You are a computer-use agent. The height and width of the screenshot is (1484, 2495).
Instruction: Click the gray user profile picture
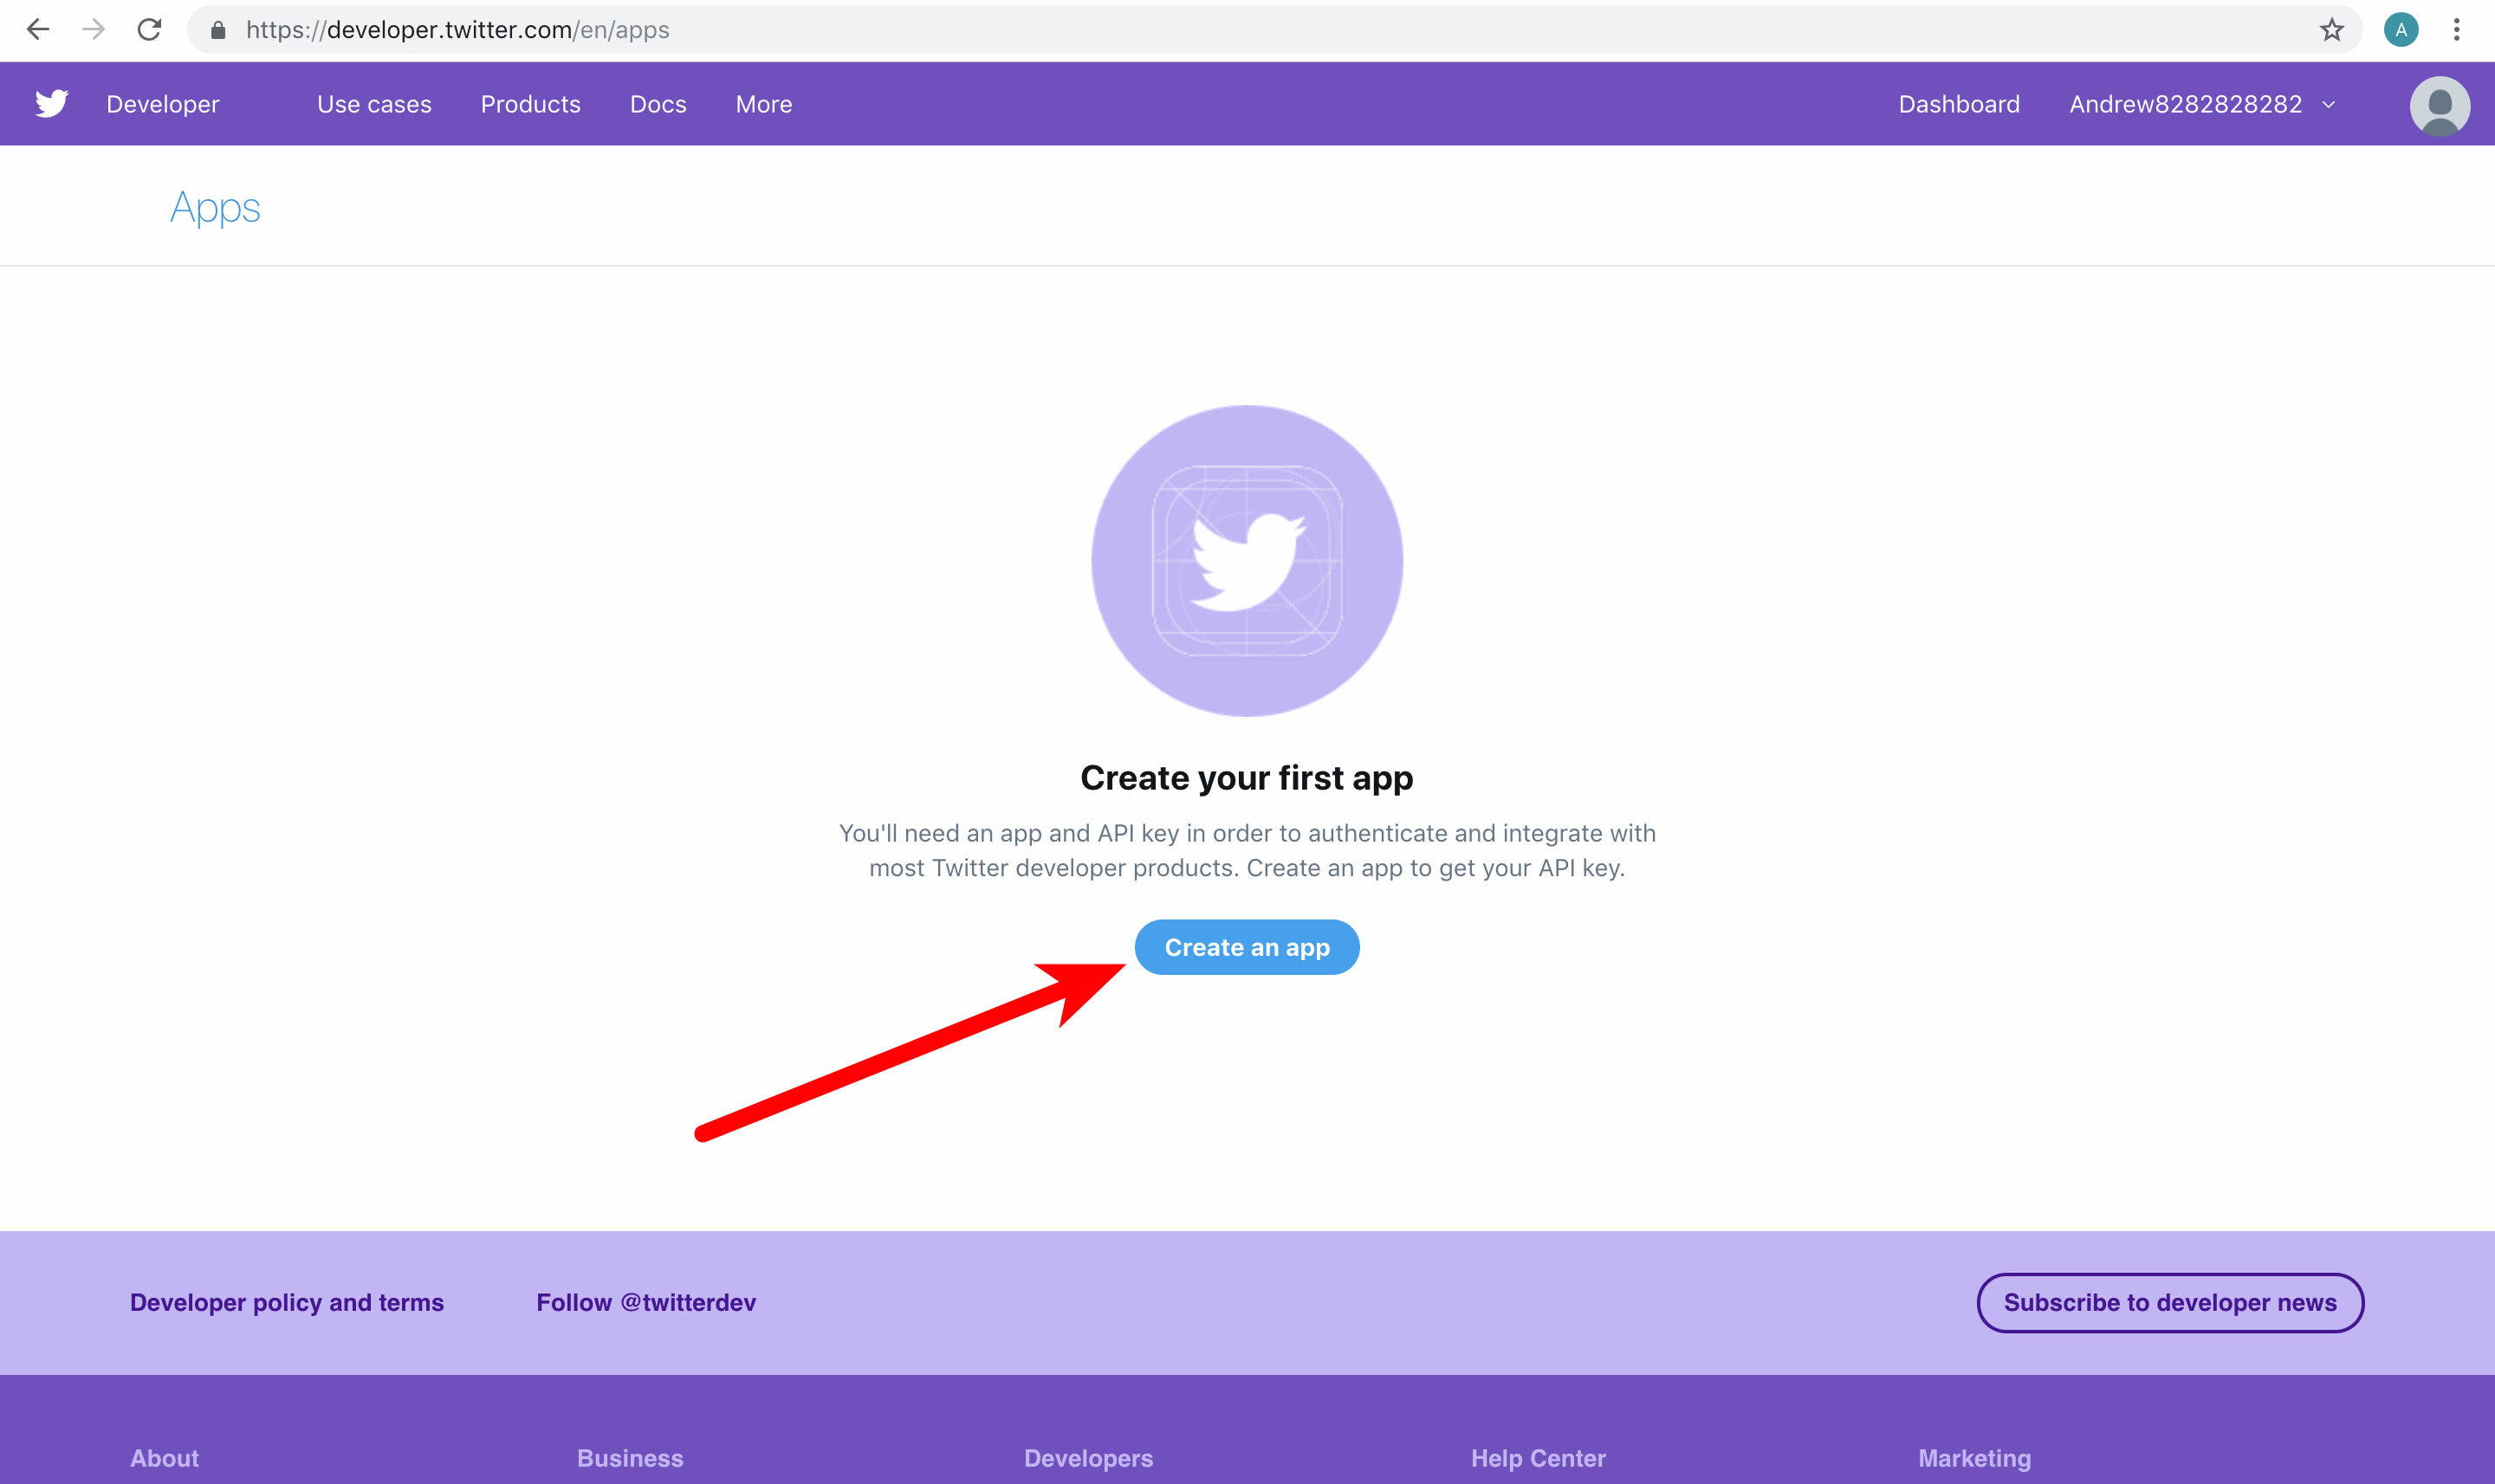(x=2440, y=106)
